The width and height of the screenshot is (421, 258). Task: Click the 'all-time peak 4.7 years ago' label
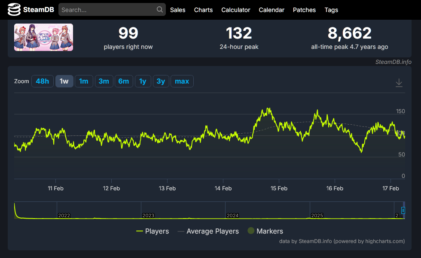(x=350, y=47)
